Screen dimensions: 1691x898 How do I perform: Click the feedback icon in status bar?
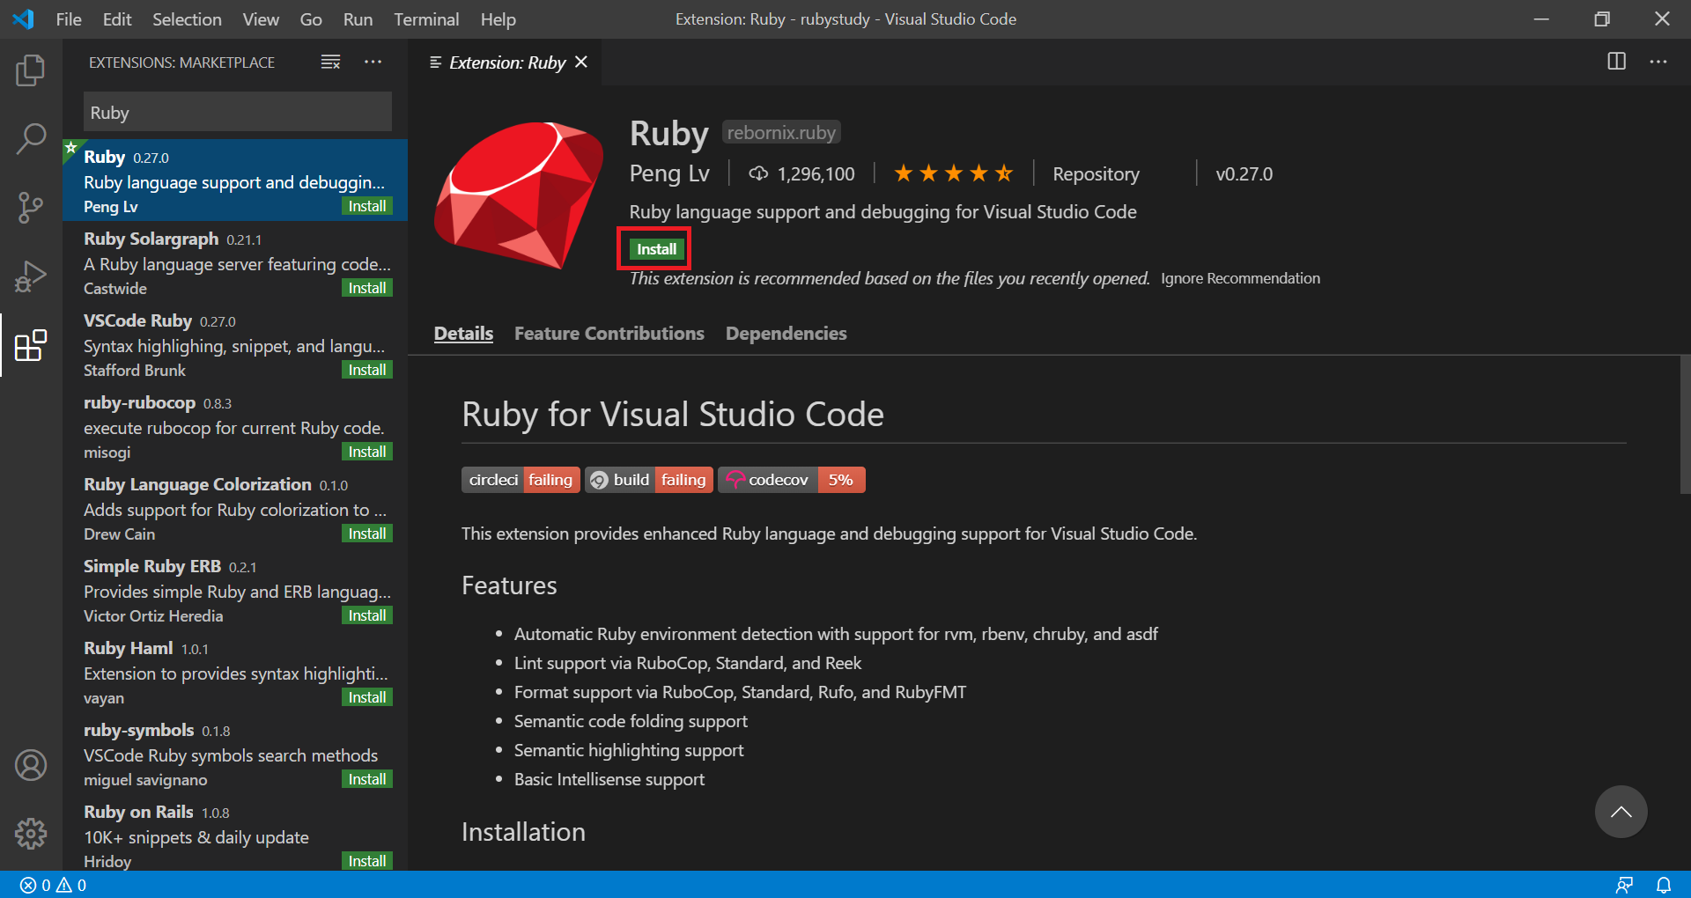1624,885
